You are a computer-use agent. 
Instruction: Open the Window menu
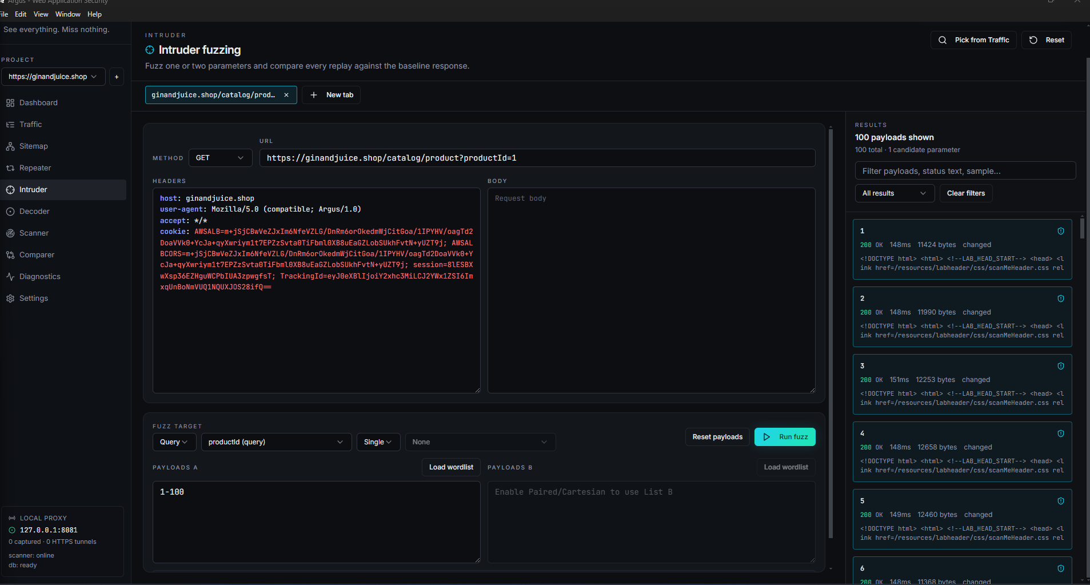pos(68,14)
